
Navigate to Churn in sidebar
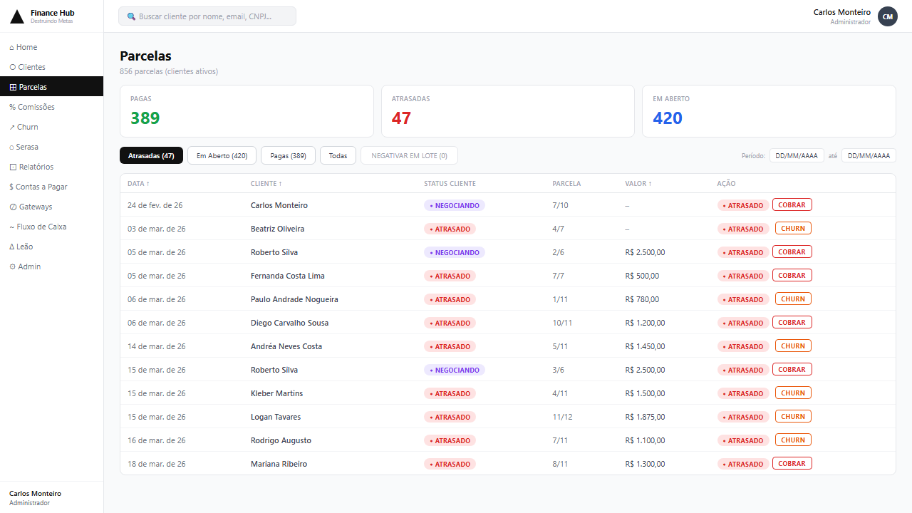click(27, 127)
